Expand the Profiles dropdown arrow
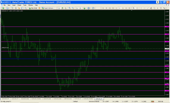 point(9,8)
